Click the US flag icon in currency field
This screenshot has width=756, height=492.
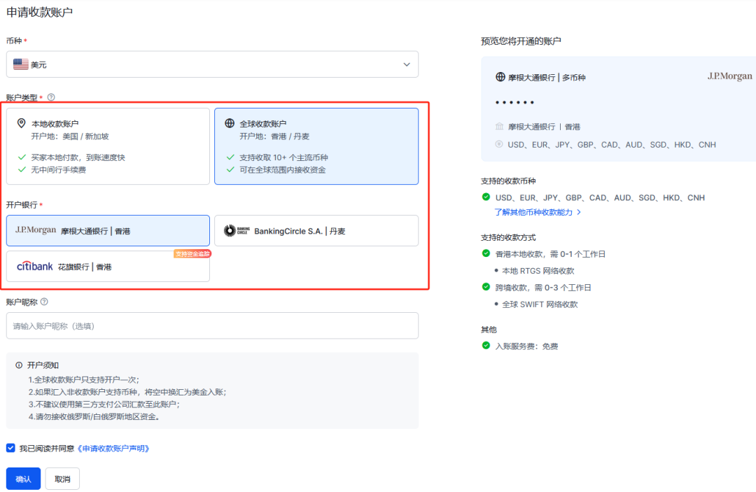tap(21, 64)
